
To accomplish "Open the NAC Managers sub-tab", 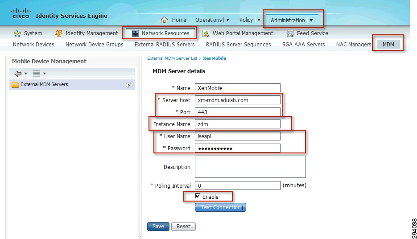I will pos(353,45).
